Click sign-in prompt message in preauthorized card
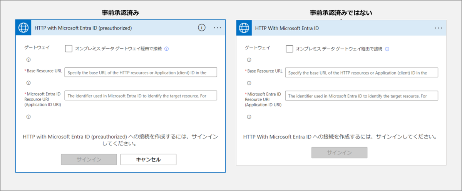Screen dimensions: 462x191 (121, 140)
